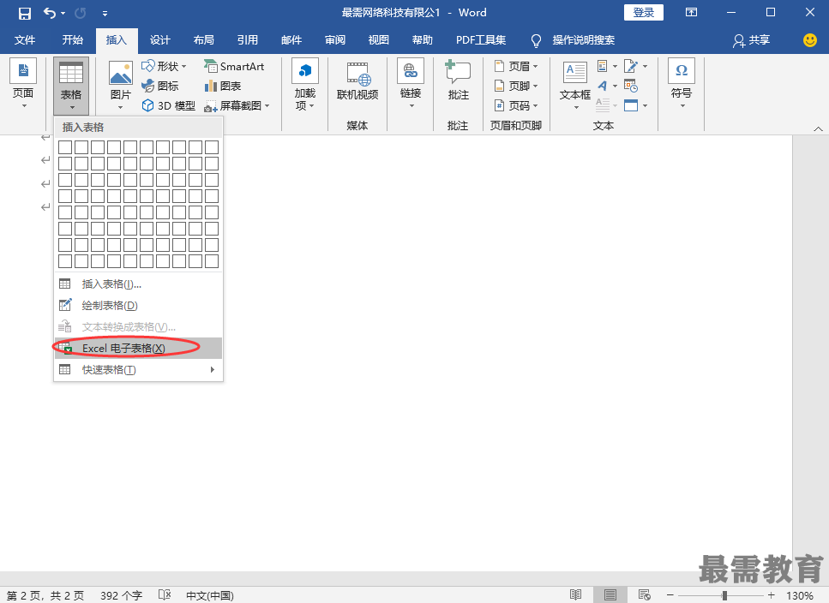Click the 130% zoom level
829x603 pixels.
[799, 595]
